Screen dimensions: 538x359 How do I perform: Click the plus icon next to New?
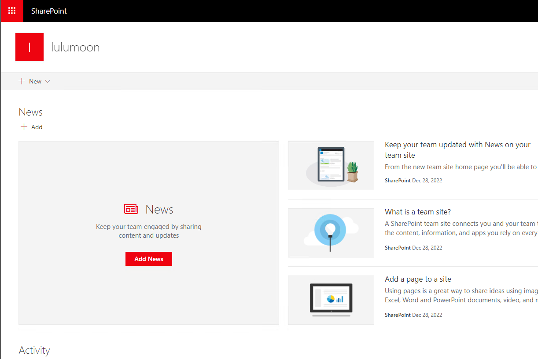pyautogui.click(x=22, y=81)
